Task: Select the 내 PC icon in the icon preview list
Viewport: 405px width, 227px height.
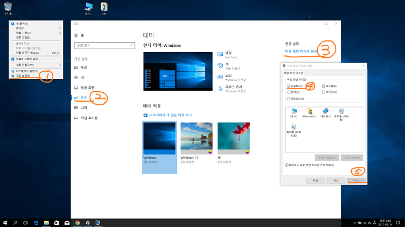Action: point(294,113)
